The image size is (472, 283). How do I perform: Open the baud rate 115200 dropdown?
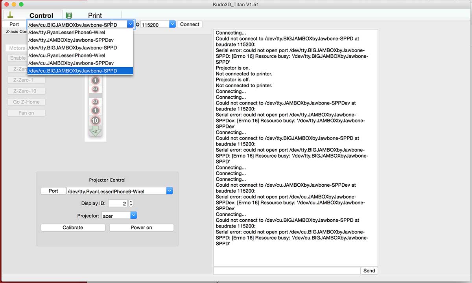tap(172, 24)
